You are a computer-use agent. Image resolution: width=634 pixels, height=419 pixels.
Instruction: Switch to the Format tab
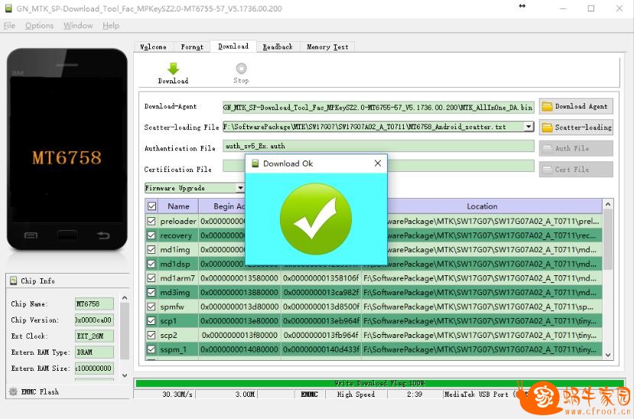click(x=192, y=47)
